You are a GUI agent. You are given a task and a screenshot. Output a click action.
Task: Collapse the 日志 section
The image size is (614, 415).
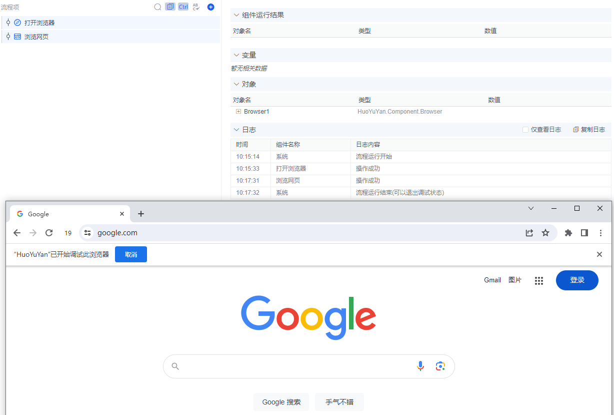point(236,129)
